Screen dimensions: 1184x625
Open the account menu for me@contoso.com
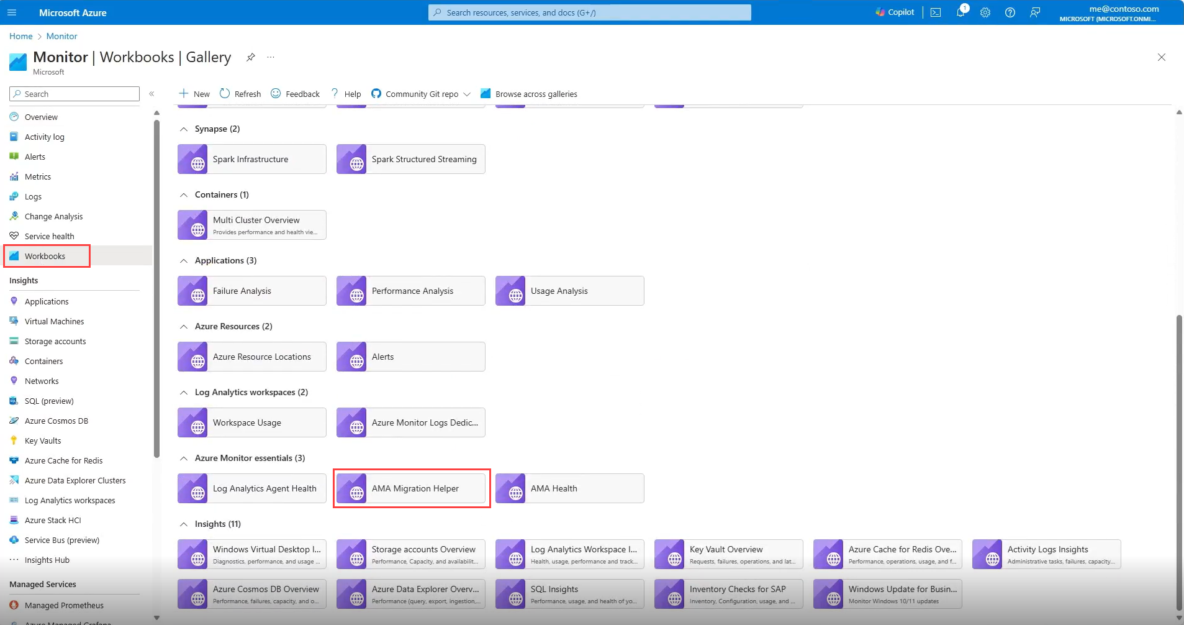[x=1109, y=12]
